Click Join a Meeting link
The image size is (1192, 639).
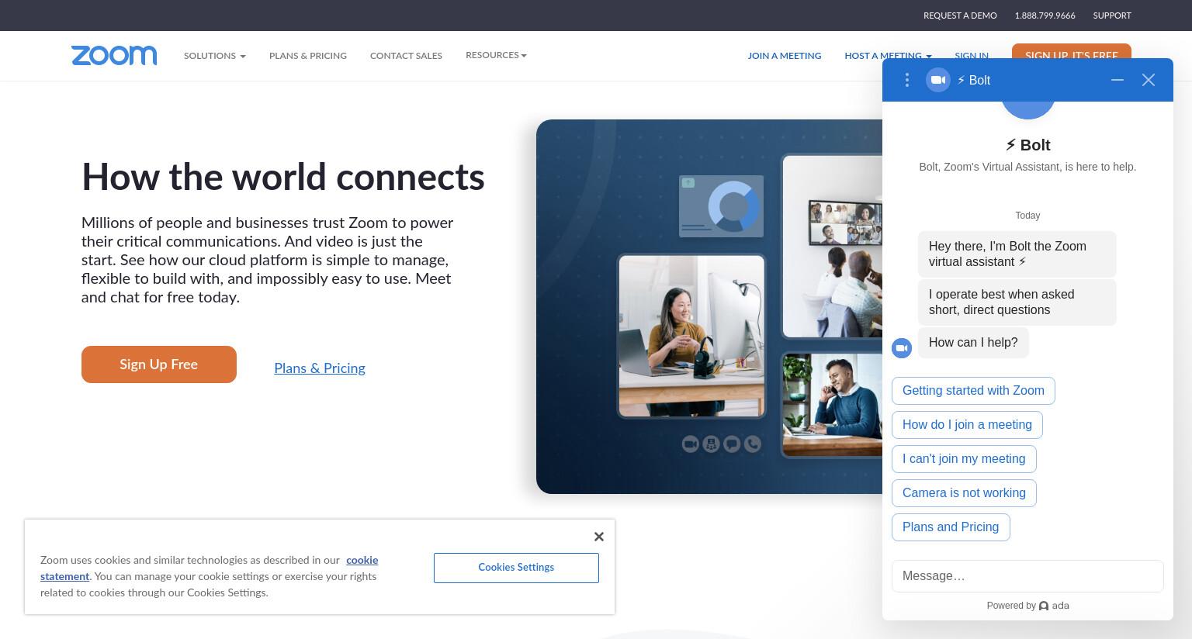click(785, 56)
